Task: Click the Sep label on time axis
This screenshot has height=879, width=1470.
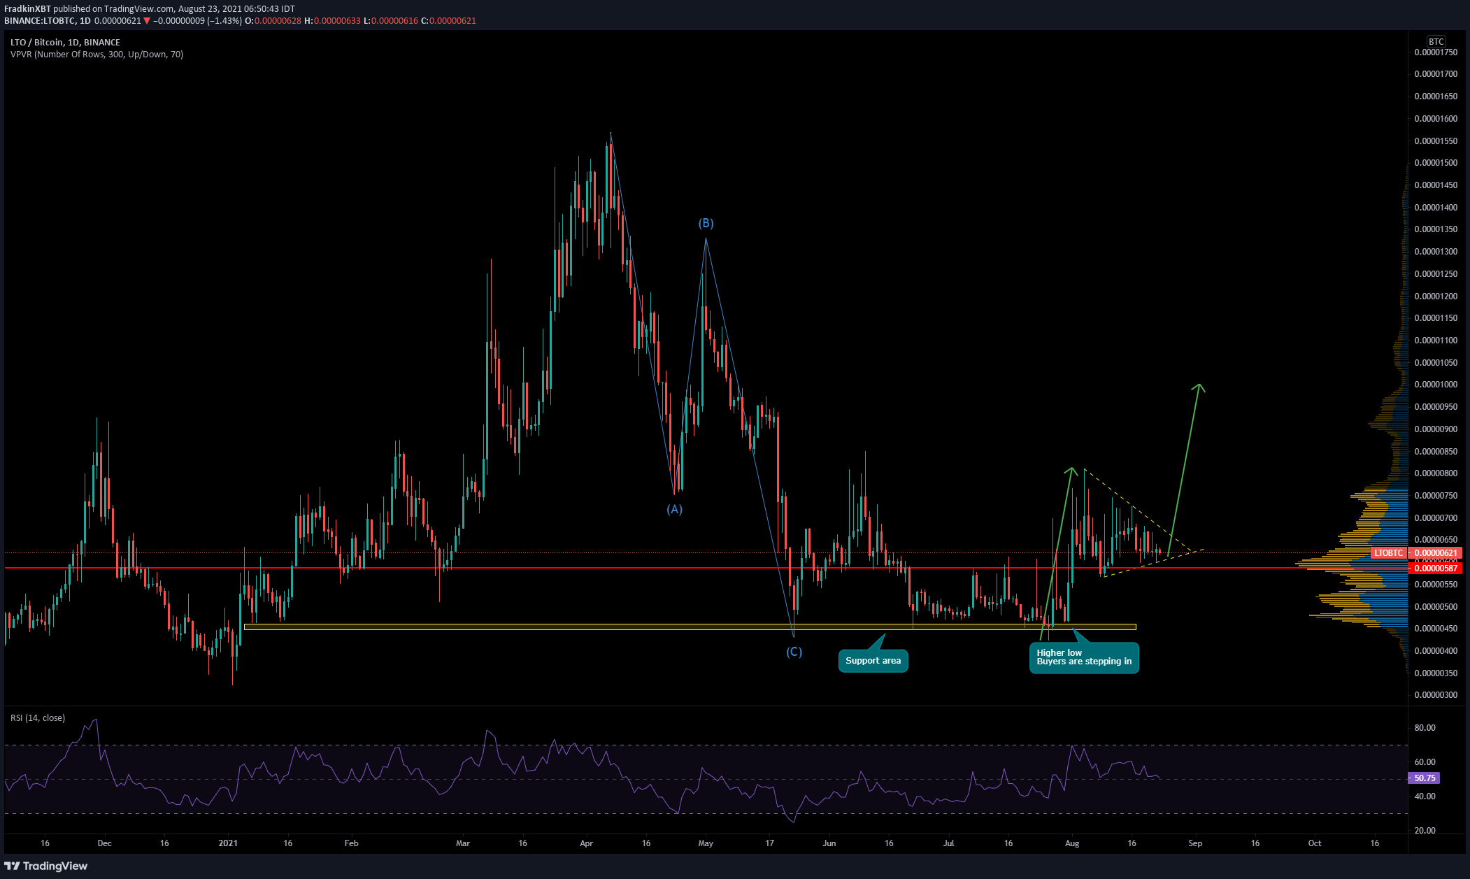Action: coord(1195,843)
